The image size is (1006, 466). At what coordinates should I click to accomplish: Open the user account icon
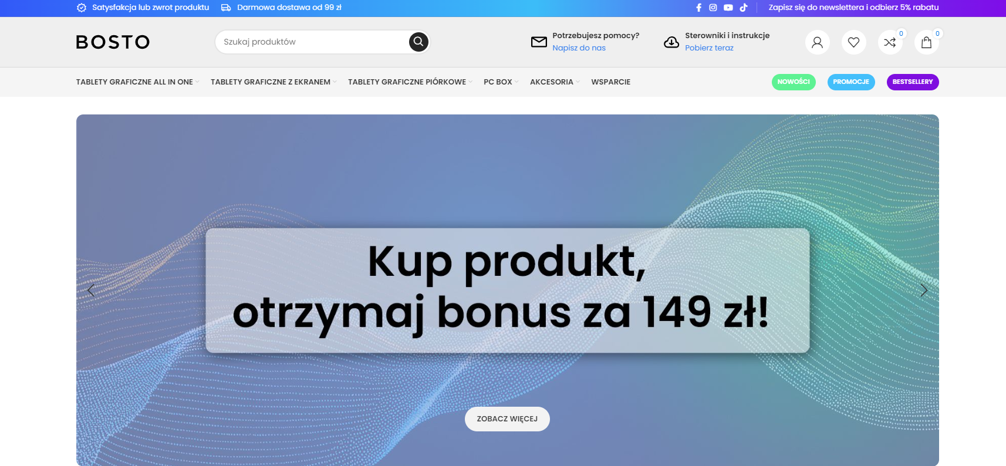(x=817, y=42)
